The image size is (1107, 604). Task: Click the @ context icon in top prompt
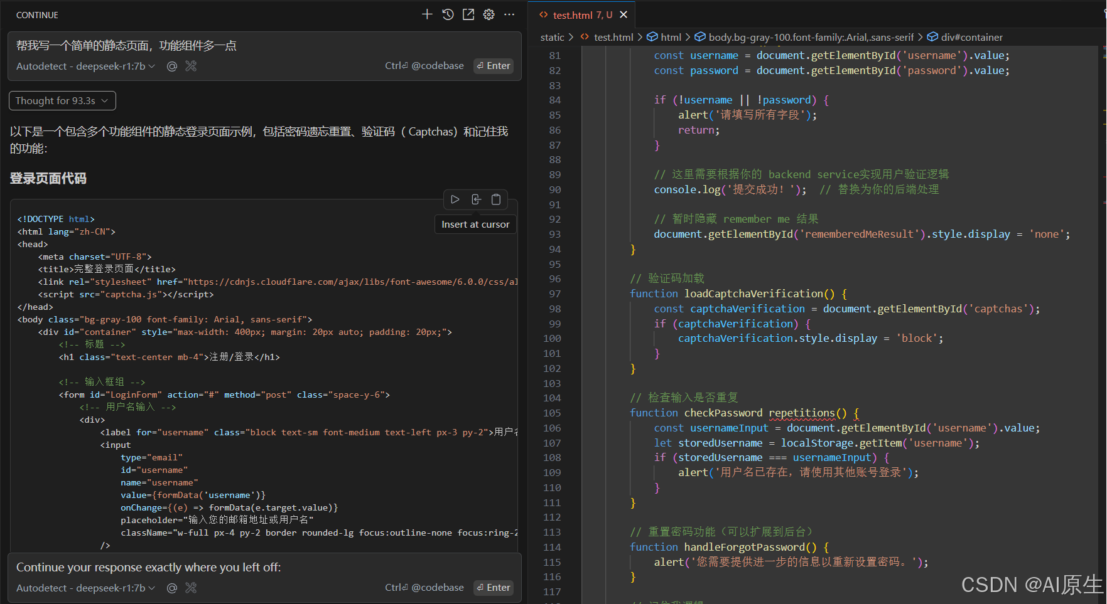(x=171, y=66)
